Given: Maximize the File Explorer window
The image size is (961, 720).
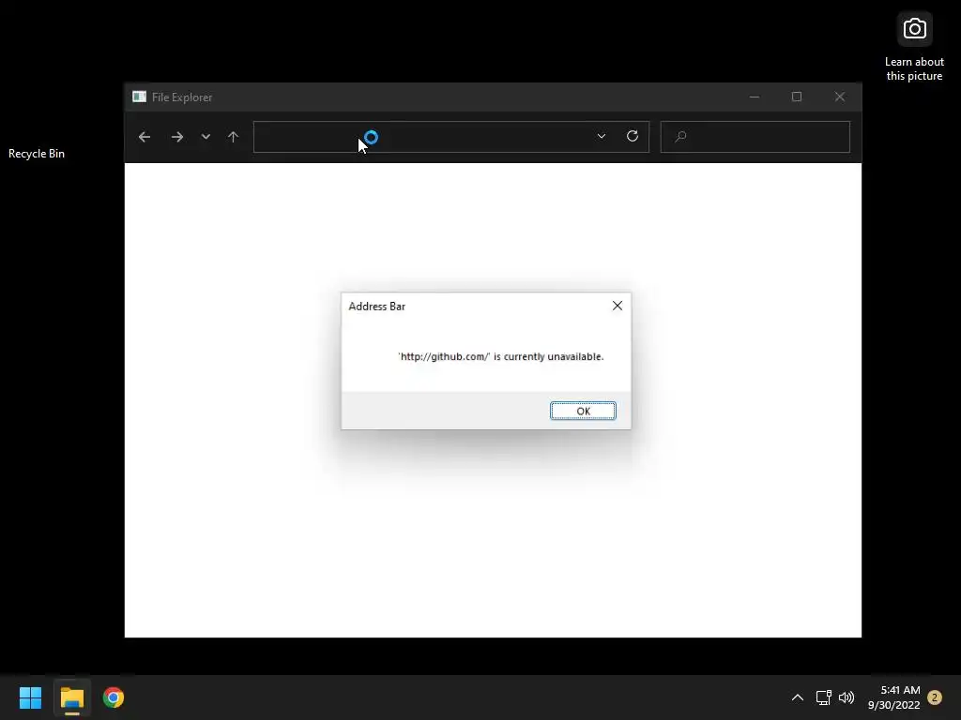Looking at the screenshot, I should pos(797,97).
